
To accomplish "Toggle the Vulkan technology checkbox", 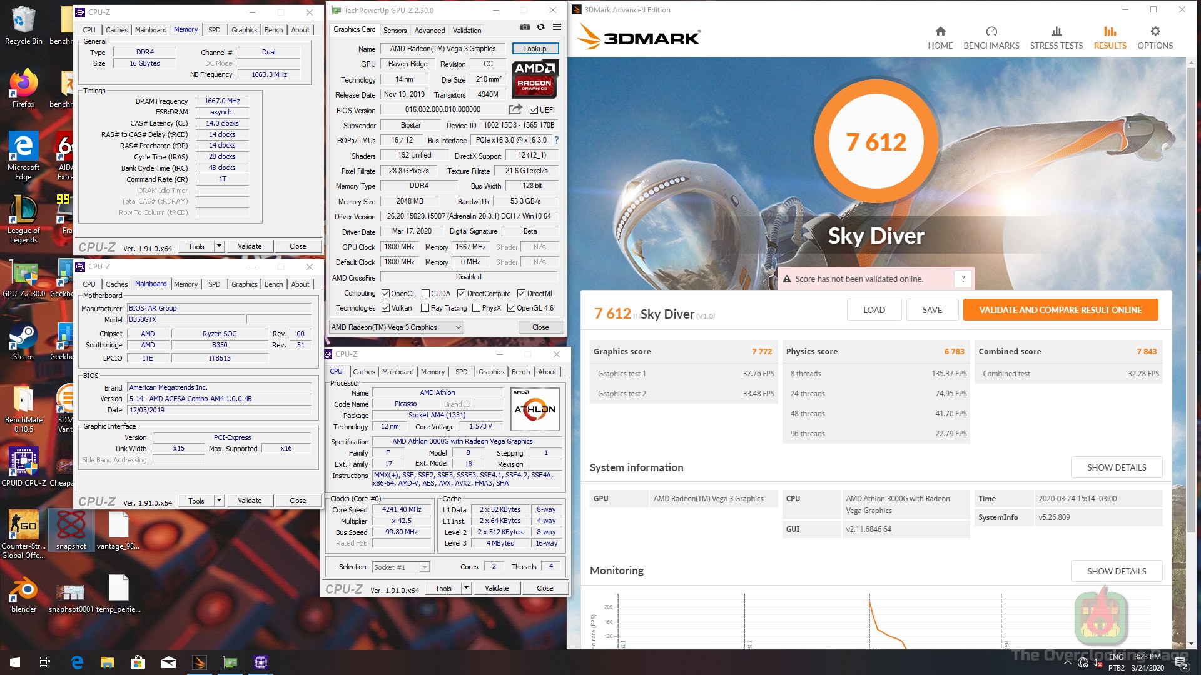I will [386, 307].
